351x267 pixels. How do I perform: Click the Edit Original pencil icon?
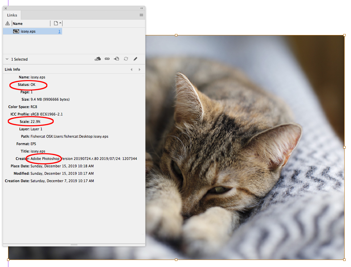[x=135, y=59]
